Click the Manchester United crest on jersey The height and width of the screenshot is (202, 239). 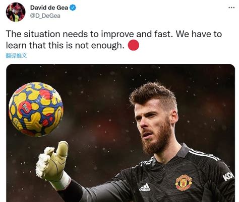coord(184,182)
